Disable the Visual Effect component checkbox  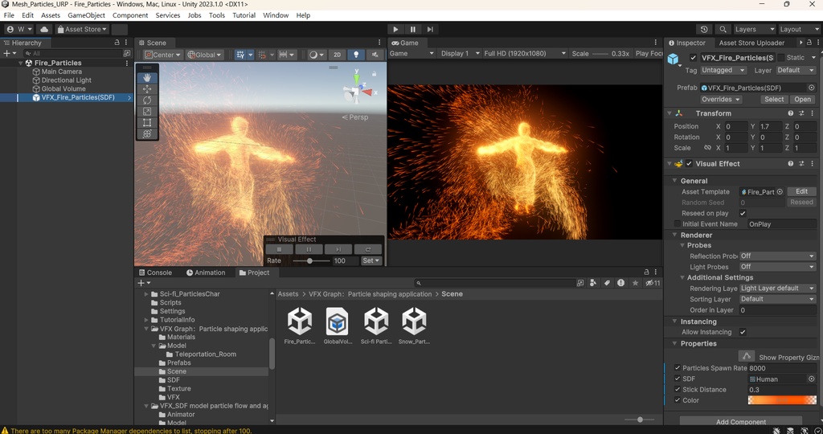[x=689, y=164]
